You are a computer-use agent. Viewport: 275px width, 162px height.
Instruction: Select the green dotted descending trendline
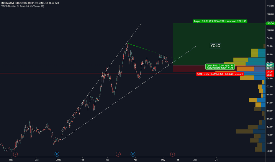pyautogui.click(x=152, y=51)
